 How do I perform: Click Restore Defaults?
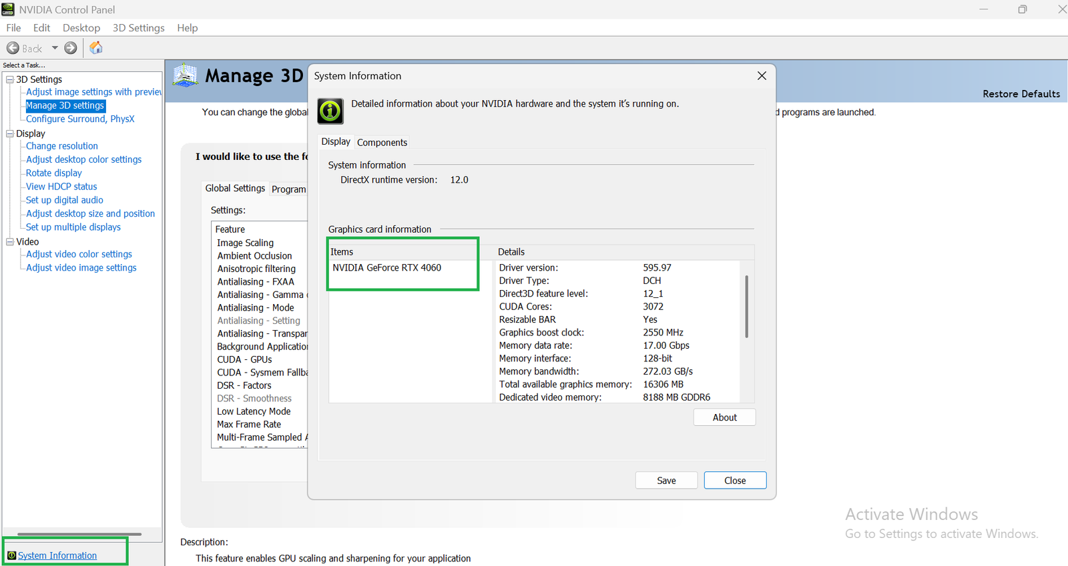pyautogui.click(x=1021, y=94)
